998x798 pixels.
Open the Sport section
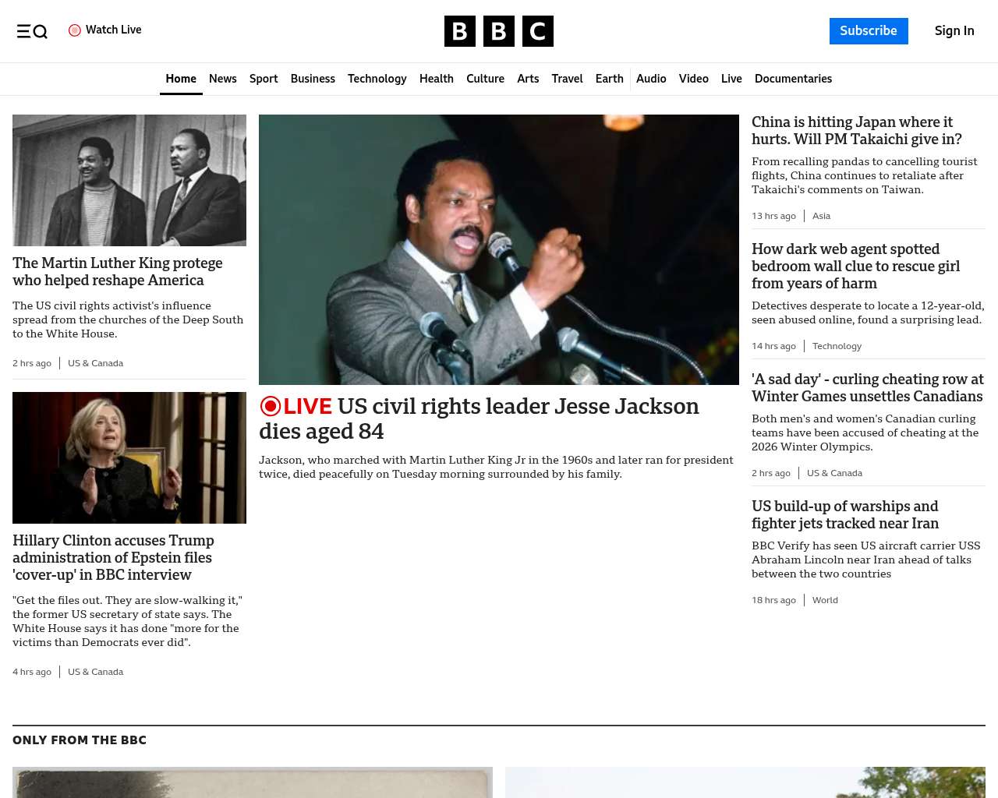[x=264, y=79]
